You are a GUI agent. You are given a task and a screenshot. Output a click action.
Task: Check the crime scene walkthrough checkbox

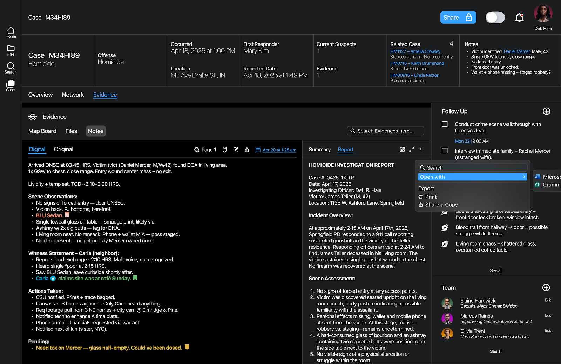[445, 124]
